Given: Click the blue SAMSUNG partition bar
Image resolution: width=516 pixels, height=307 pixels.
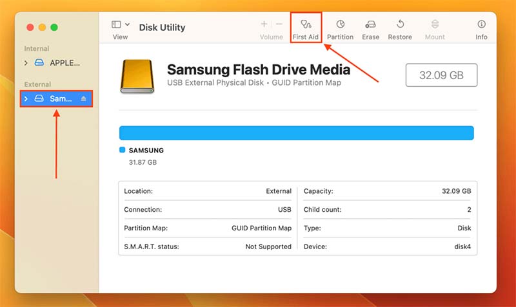Looking at the screenshot, I should (x=296, y=133).
